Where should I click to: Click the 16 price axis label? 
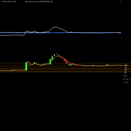[126, 68]
